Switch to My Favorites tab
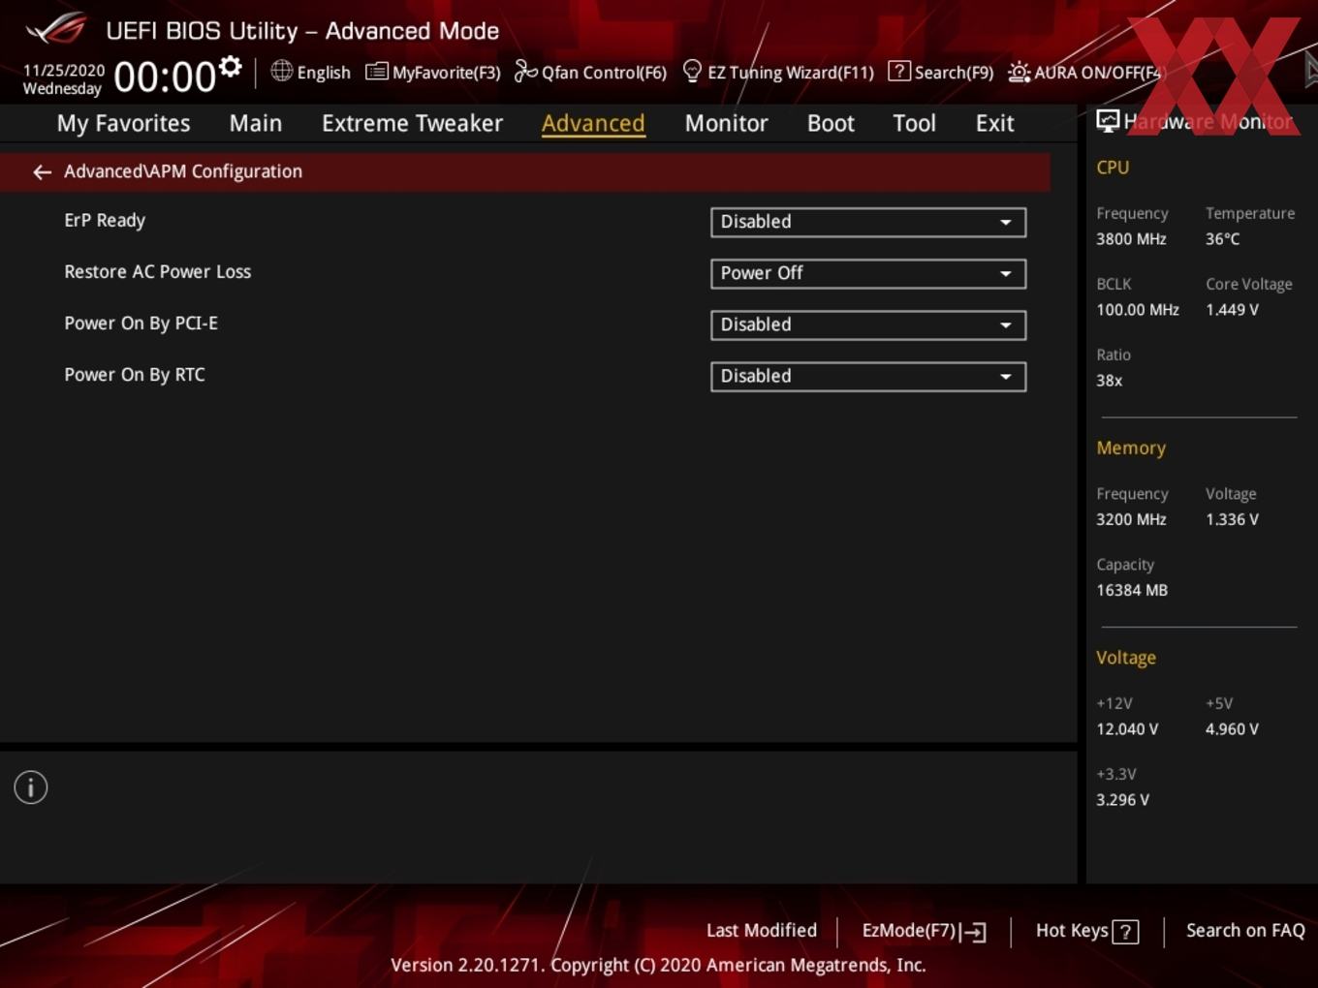The width and height of the screenshot is (1318, 988). 123,123
